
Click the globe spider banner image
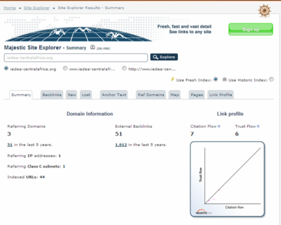(79, 29)
